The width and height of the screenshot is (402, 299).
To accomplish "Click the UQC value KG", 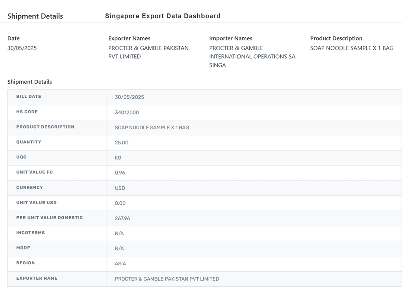I will pos(118,158).
